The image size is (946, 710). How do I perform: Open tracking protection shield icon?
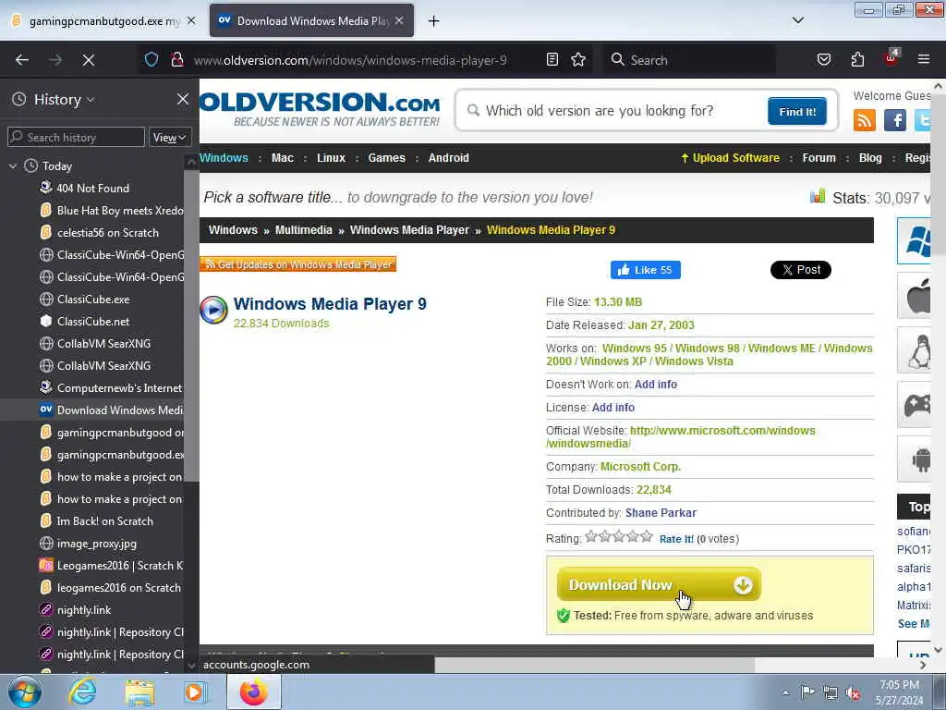click(x=152, y=59)
